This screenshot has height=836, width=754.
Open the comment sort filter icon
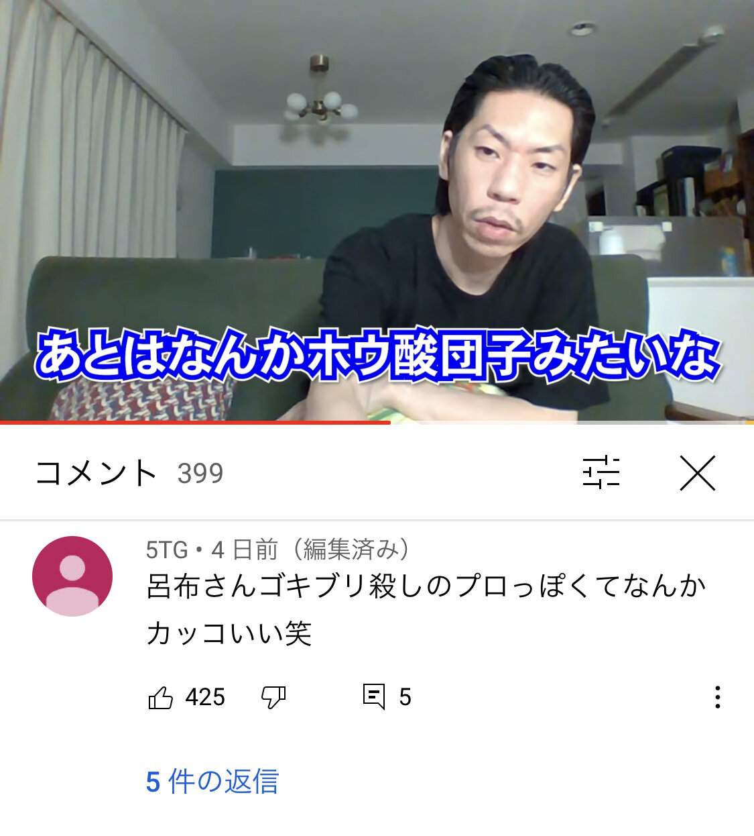(x=601, y=472)
